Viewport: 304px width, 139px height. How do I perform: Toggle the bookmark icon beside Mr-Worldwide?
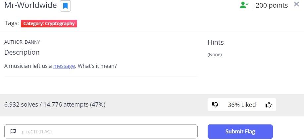point(65,6)
